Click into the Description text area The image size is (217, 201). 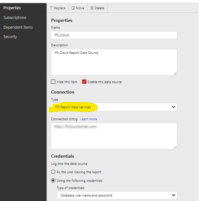click(114, 62)
